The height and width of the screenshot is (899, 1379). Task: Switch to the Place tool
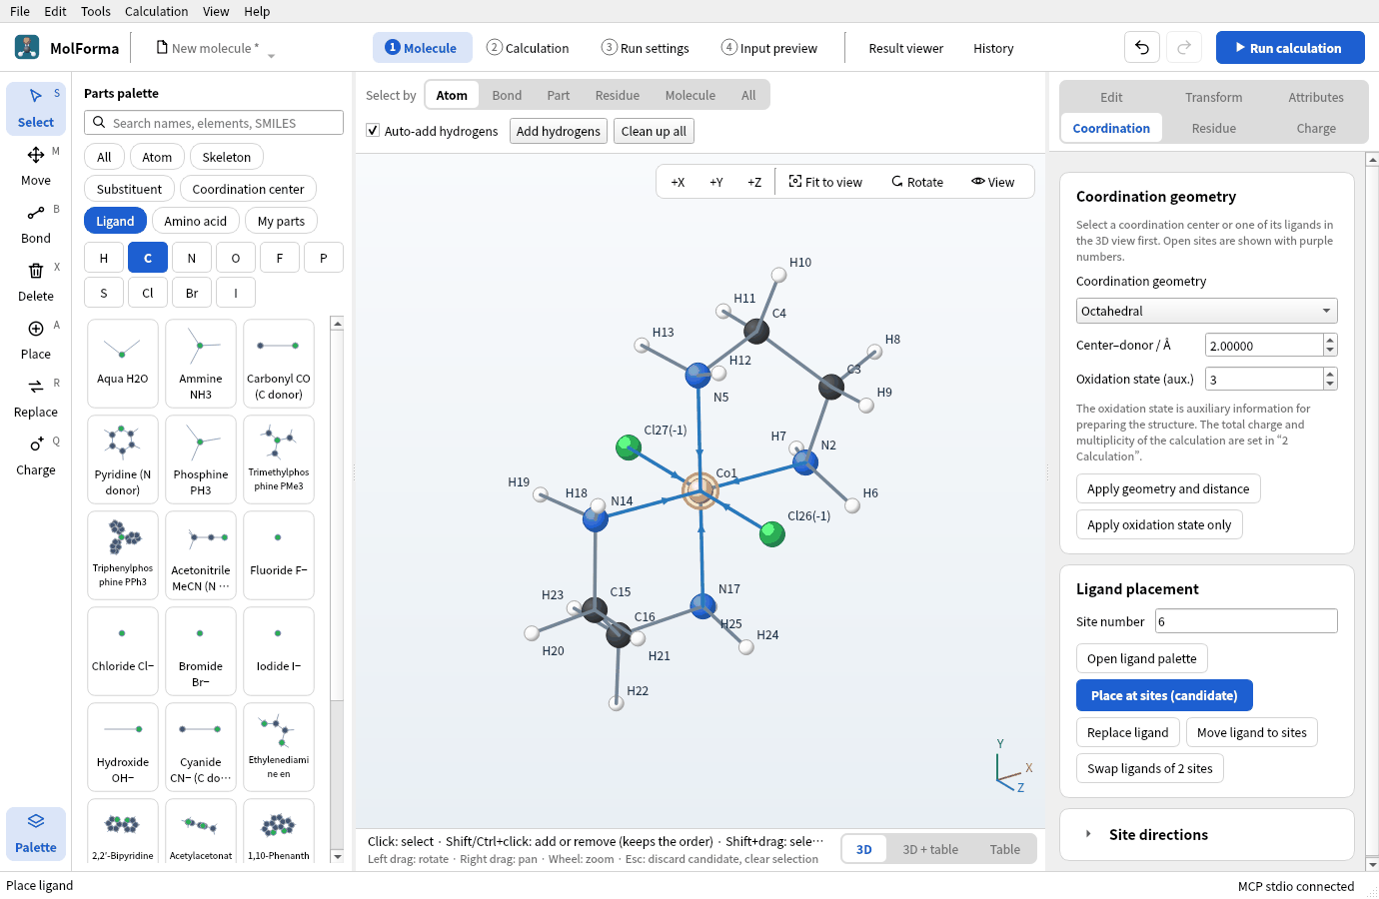[36, 340]
